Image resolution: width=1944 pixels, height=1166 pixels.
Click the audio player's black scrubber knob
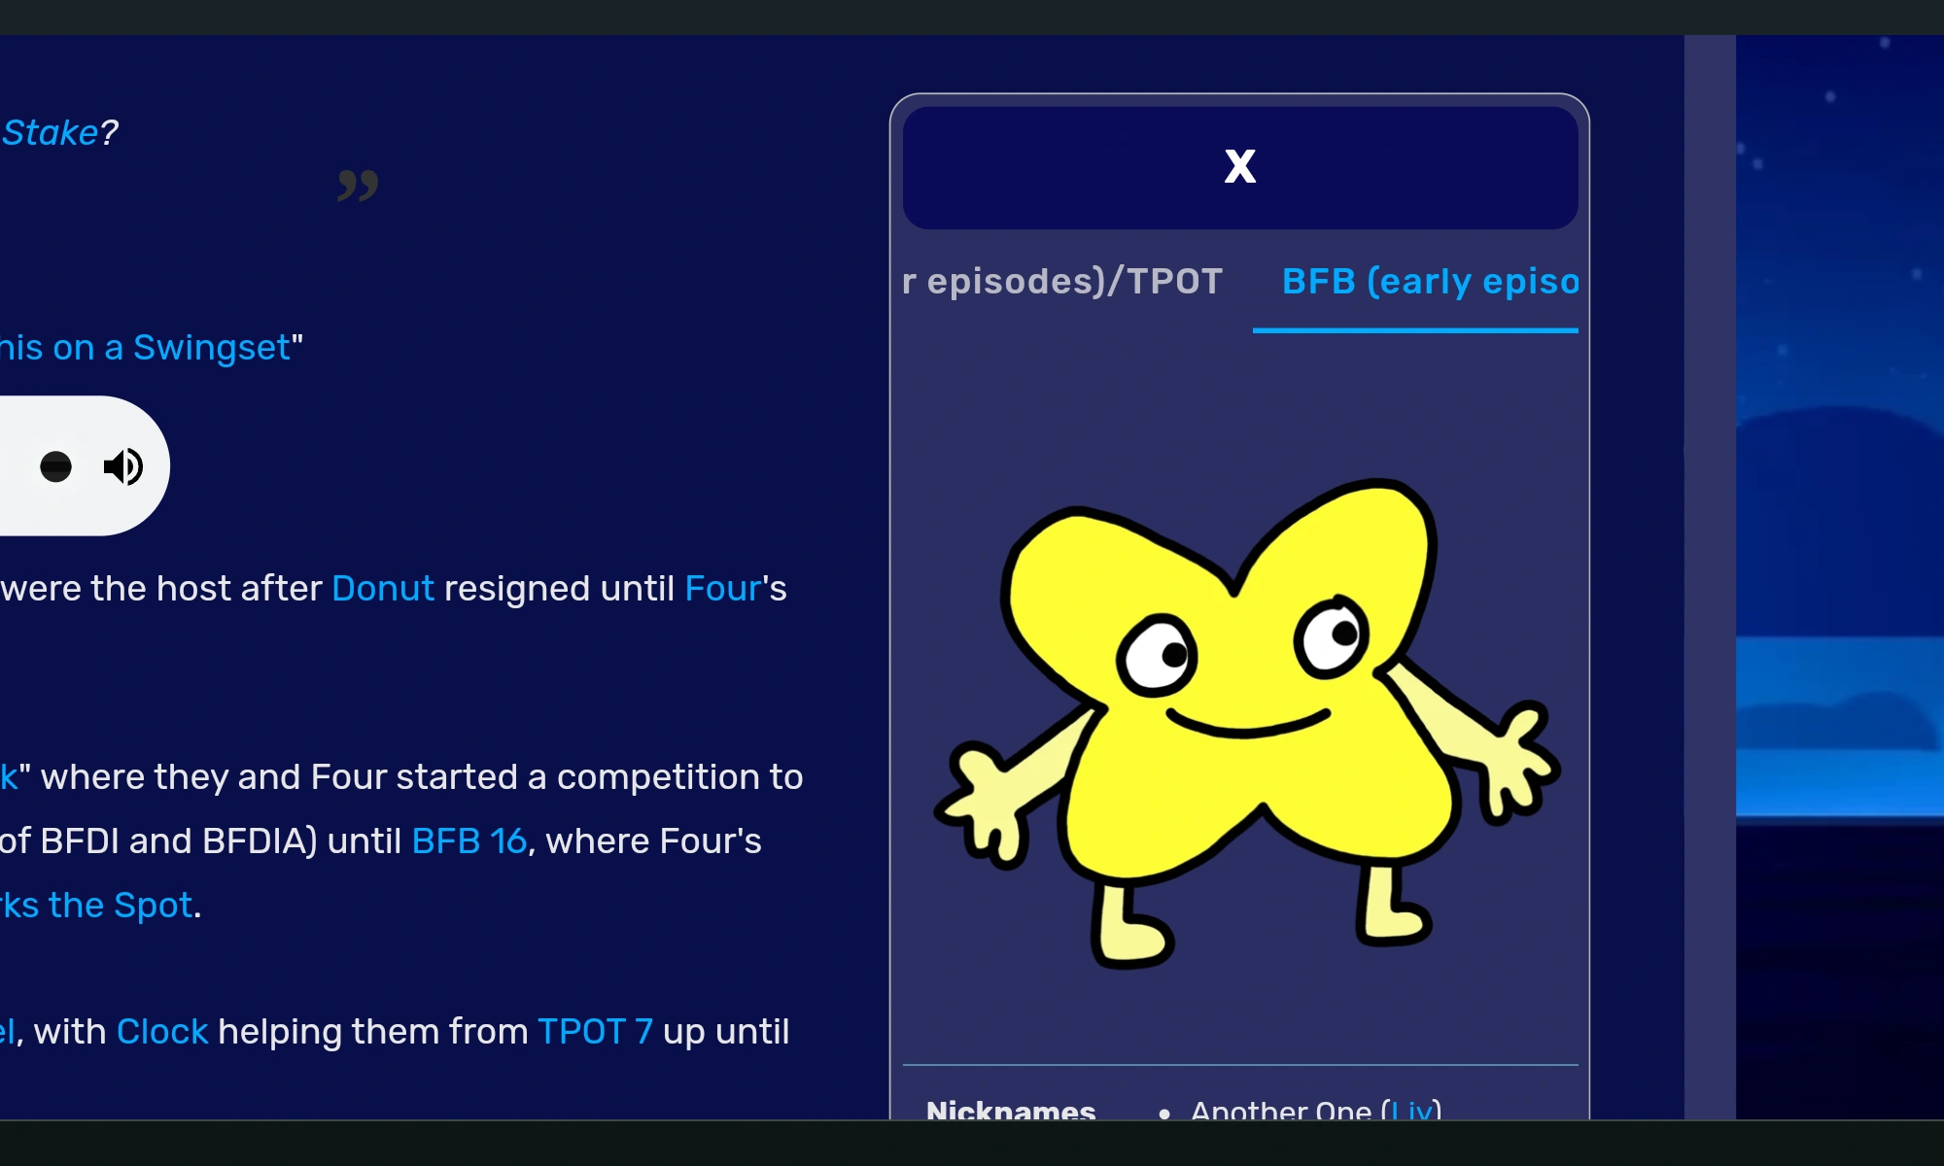55,467
